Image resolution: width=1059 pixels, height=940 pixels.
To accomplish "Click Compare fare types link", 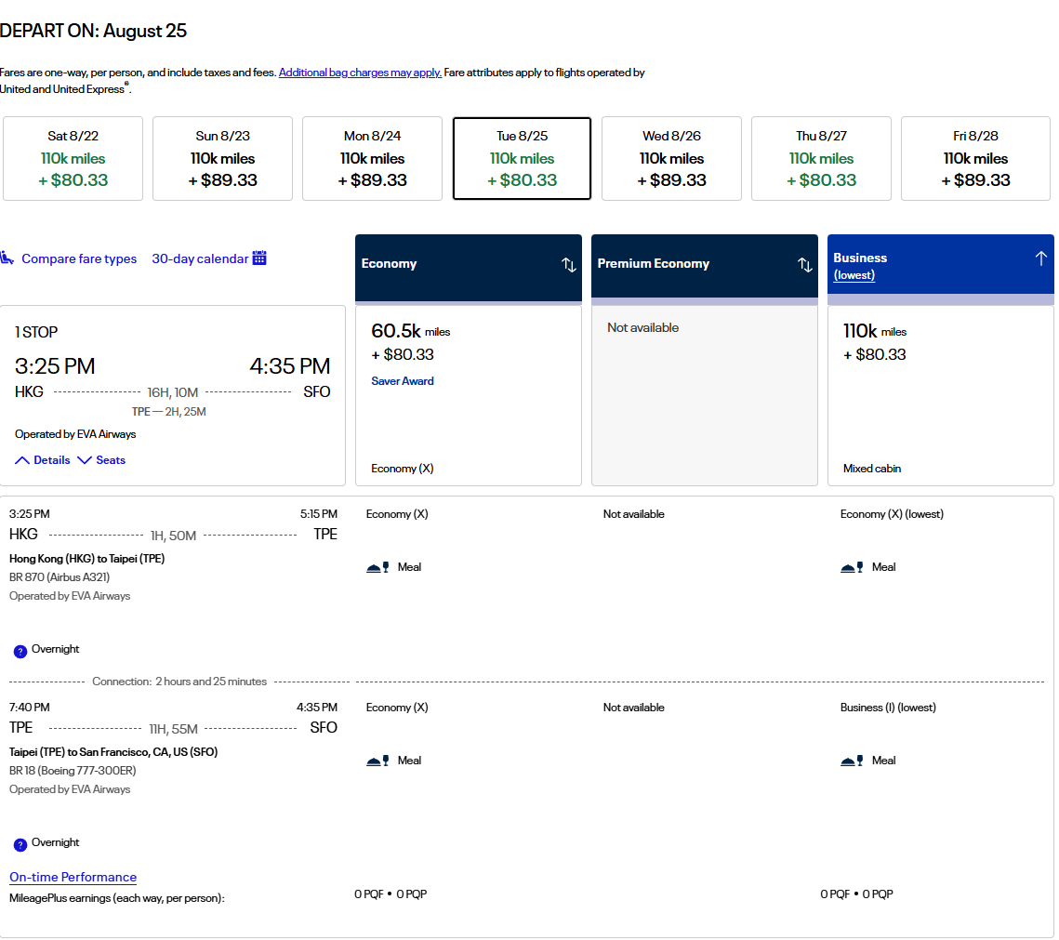I will [79, 258].
